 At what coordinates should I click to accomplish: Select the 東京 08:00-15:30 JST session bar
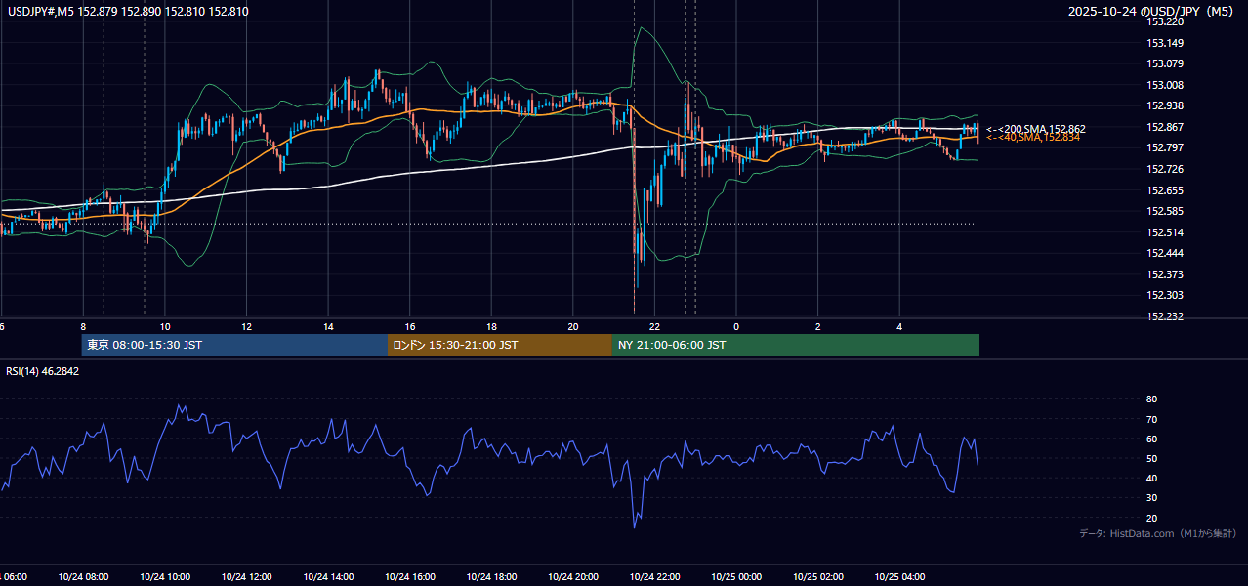[x=234, y=345]
